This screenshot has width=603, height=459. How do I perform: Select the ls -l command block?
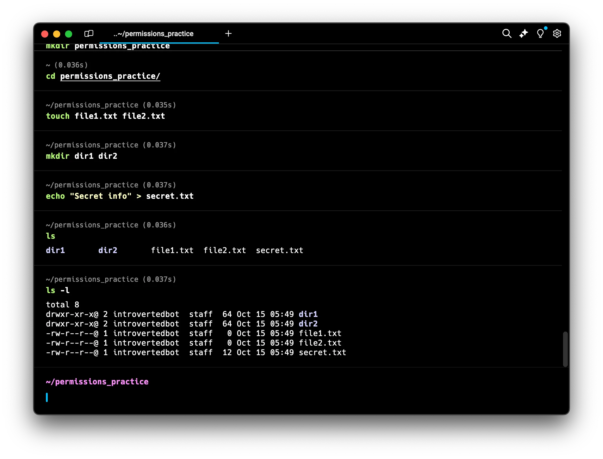point(57,290)
